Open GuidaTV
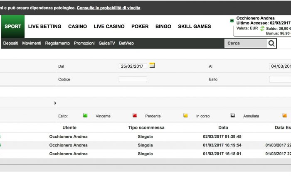 click(x=107, y=43)
